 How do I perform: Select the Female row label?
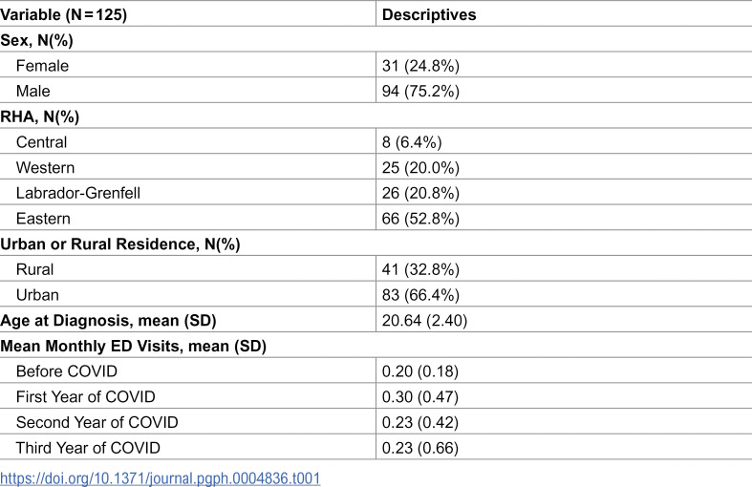(42, 66)
